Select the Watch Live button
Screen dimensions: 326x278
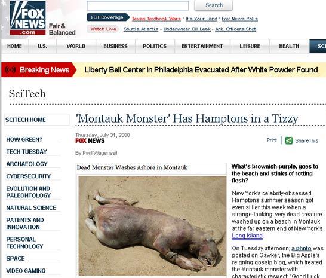coord(103,29)
